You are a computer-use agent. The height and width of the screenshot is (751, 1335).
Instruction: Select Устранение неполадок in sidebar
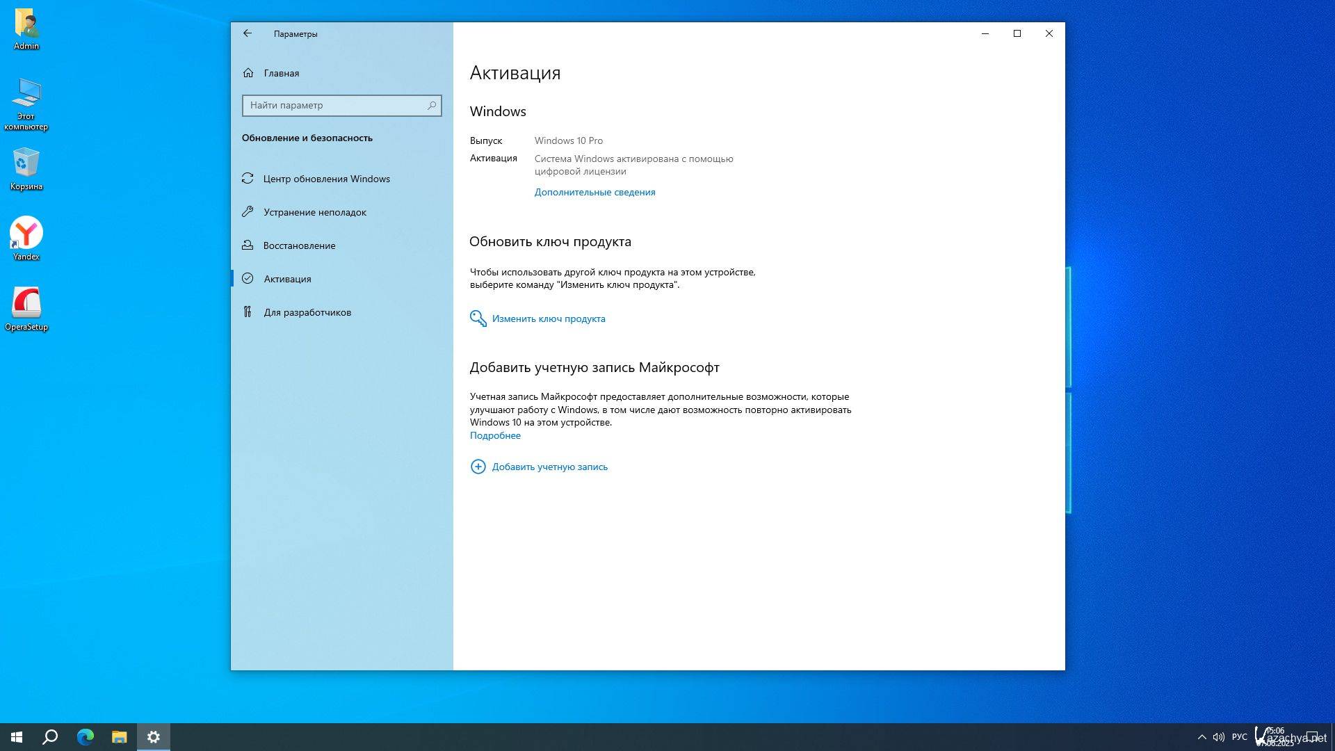314,212
